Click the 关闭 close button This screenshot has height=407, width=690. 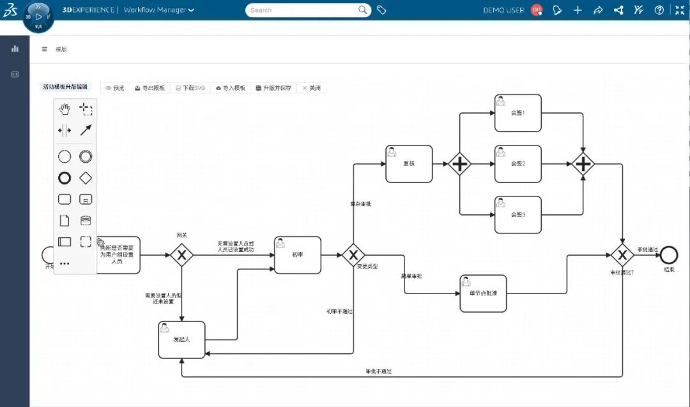(312, 88)
